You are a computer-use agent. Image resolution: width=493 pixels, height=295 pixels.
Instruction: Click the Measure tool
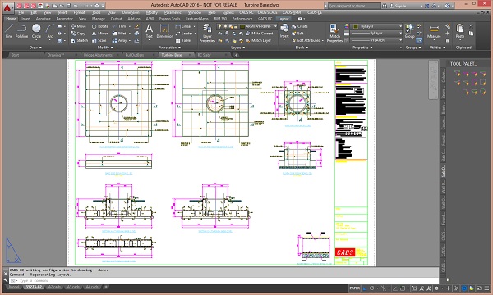(434, 31)
